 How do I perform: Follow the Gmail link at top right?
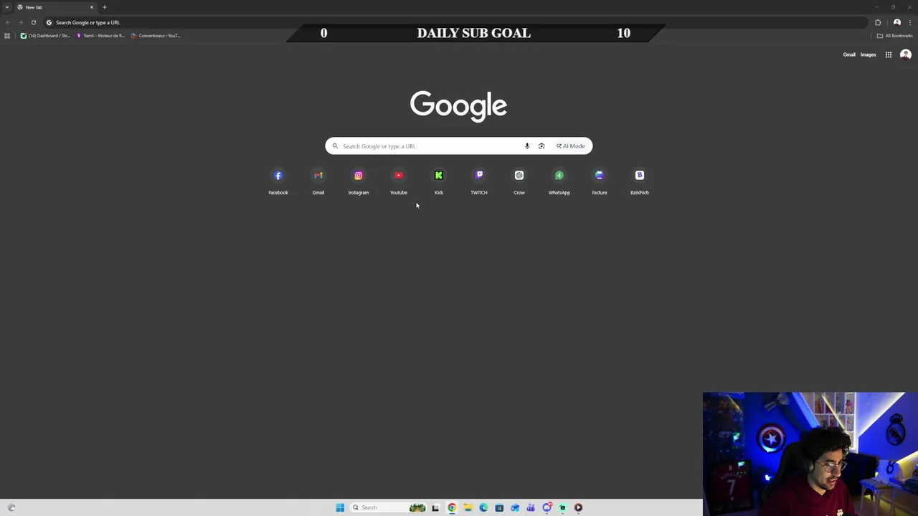(849, 54)
